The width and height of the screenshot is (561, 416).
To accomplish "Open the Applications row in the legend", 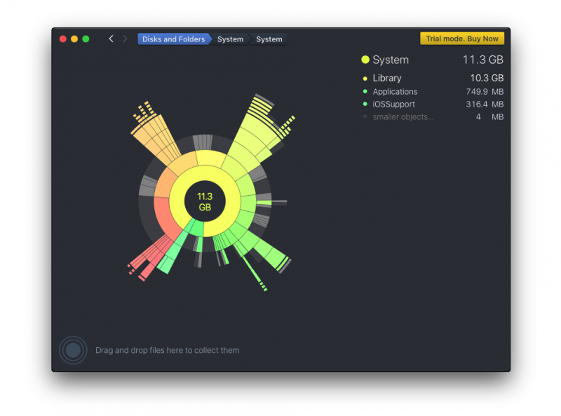I will point(433,92).
